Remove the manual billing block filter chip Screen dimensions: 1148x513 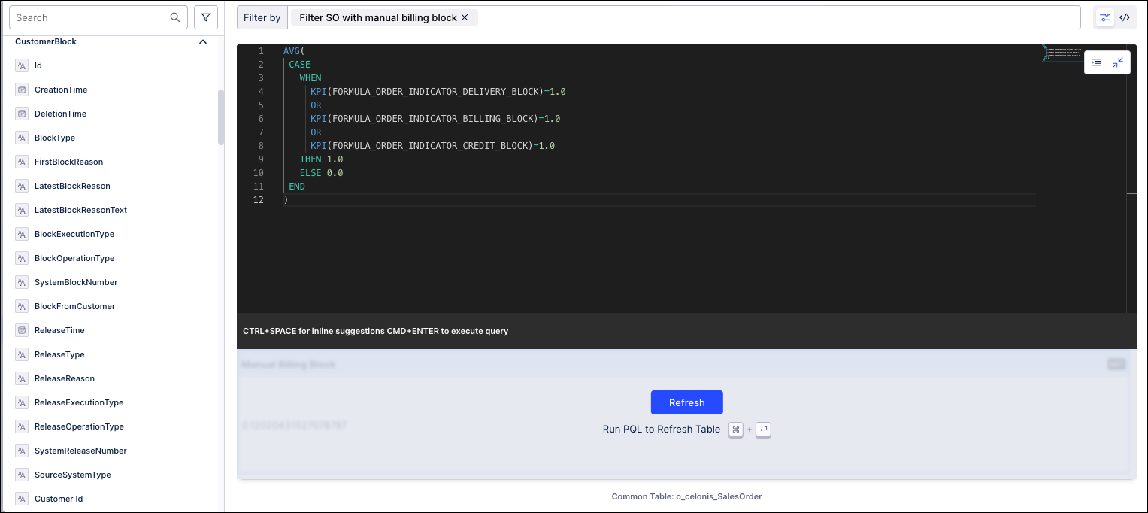(465, 17)
